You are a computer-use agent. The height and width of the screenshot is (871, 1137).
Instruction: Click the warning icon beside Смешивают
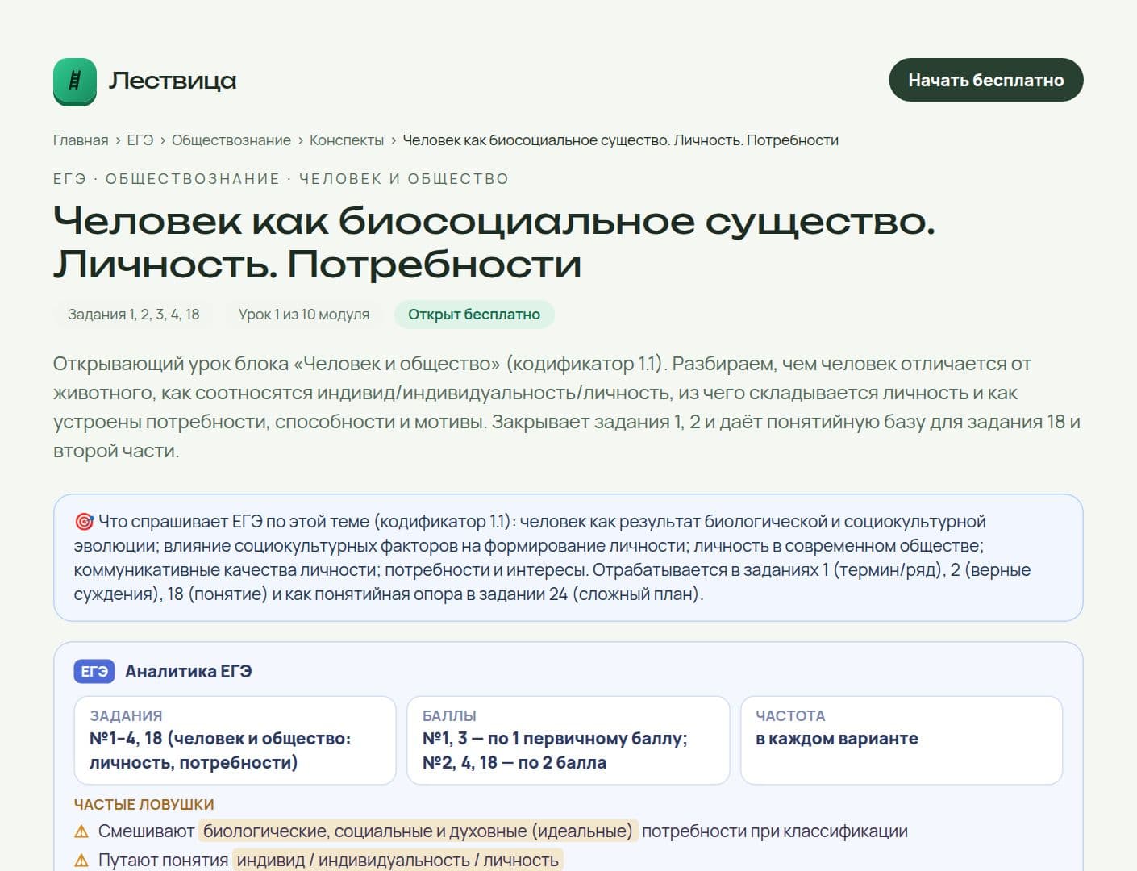(81, 831)
